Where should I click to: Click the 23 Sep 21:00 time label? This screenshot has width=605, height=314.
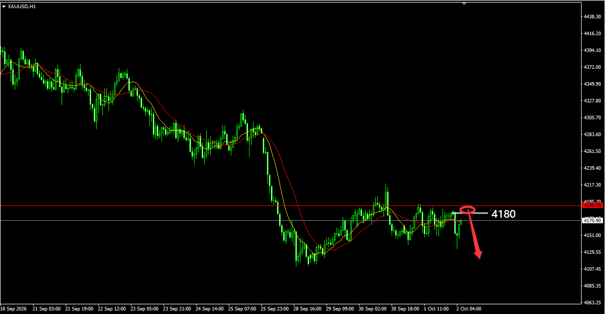tap(177, 309)
